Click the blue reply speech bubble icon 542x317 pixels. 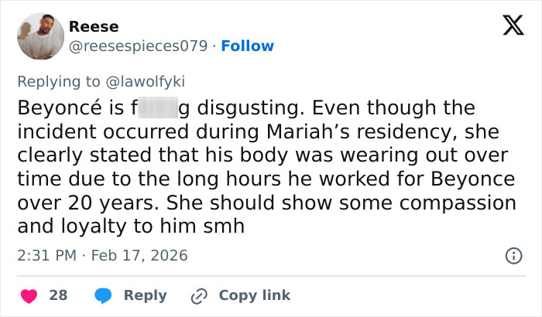point(103,295)
